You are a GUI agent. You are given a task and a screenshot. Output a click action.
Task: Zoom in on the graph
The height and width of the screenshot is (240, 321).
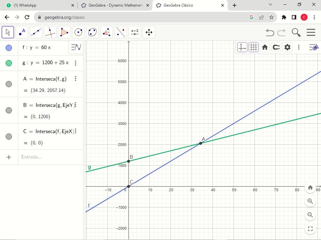(310, 201)
